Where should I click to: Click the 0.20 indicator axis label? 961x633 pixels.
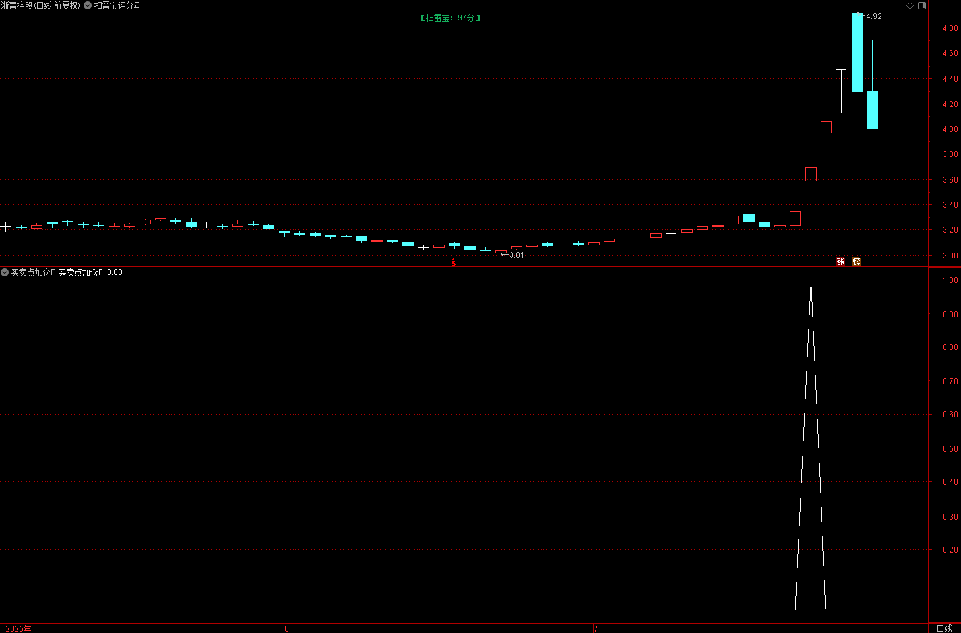[950, 550]
